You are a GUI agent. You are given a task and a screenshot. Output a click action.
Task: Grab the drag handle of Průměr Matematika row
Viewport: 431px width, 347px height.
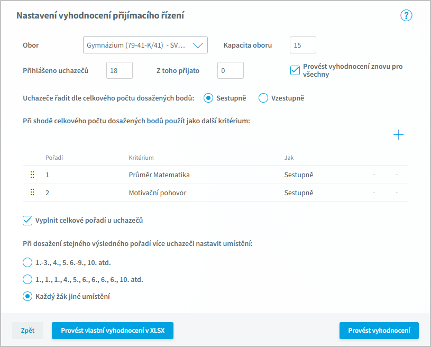coord(32,175)
